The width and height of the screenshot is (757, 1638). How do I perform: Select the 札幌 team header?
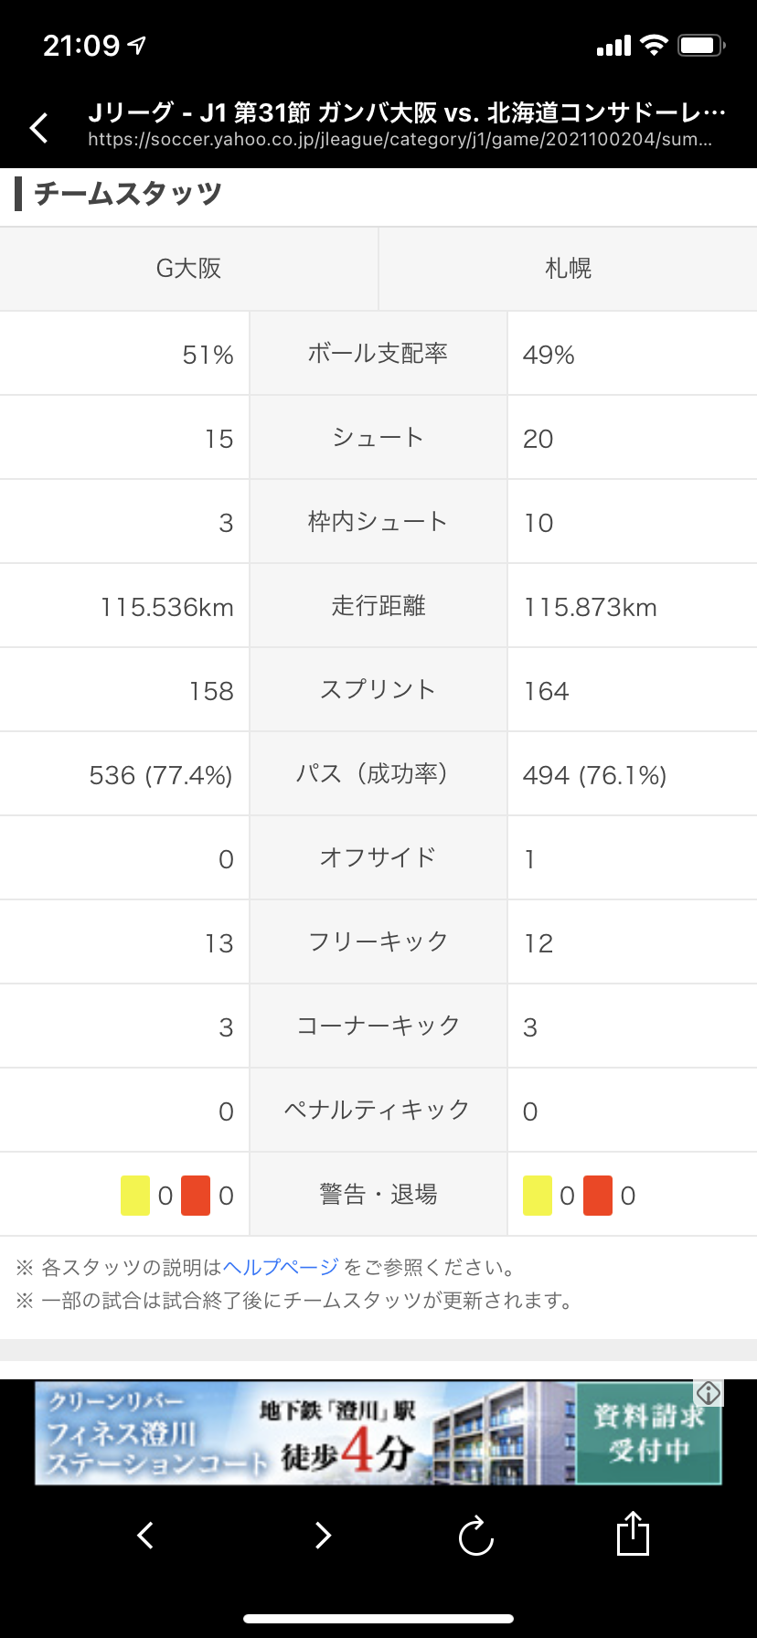568,269
